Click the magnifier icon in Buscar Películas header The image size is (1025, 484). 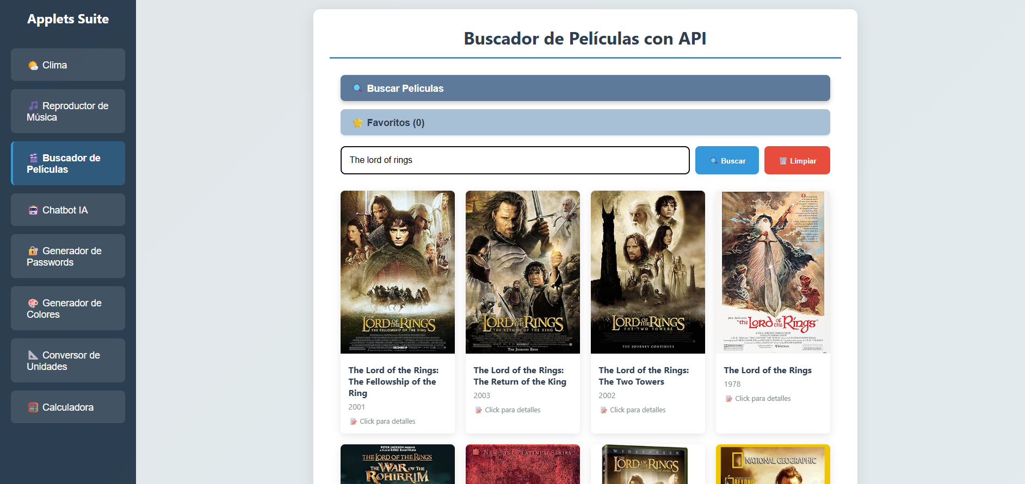pyautogui.click(x=357, y=89)
